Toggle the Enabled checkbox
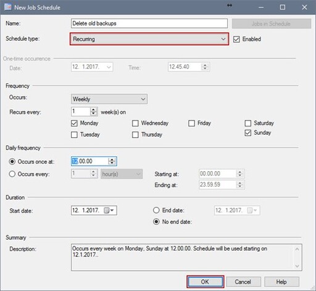The height and width of the screenshot is (291, 316). tap(236, 40)
